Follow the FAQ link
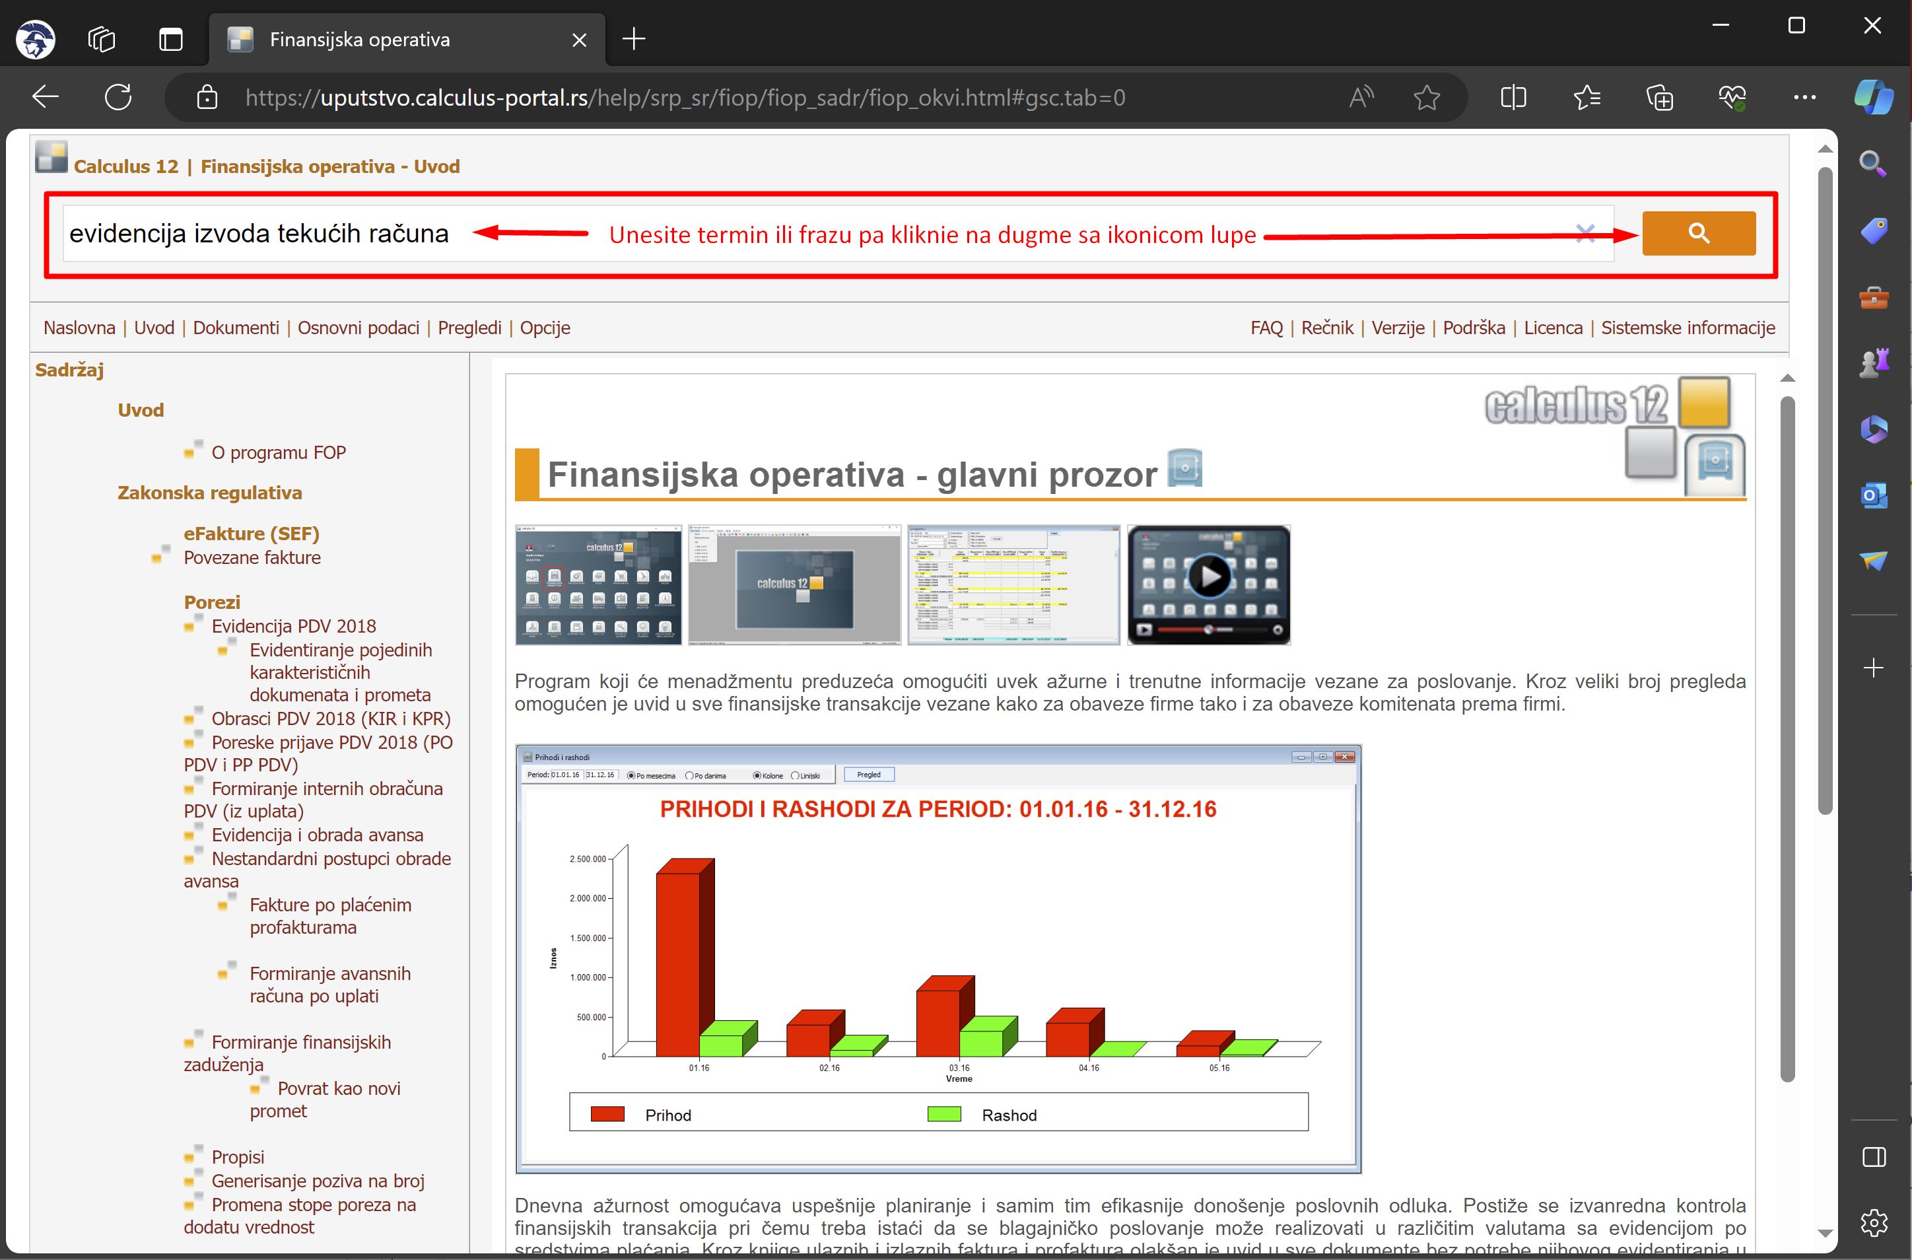Screen dimensions: 1912x1260 coord(1266,328)
